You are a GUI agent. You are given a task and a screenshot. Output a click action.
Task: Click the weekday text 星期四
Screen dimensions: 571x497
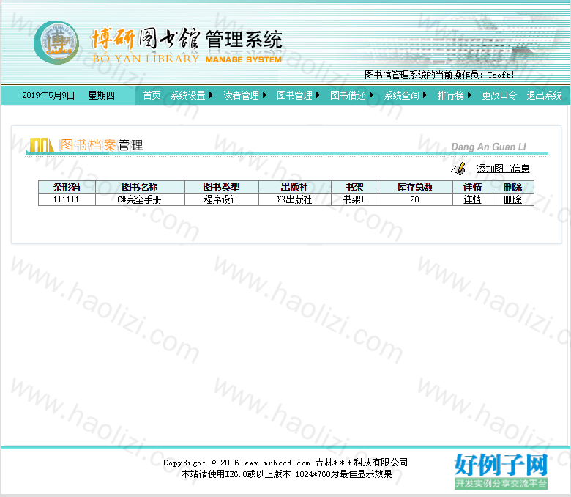(x=101, y=95)
